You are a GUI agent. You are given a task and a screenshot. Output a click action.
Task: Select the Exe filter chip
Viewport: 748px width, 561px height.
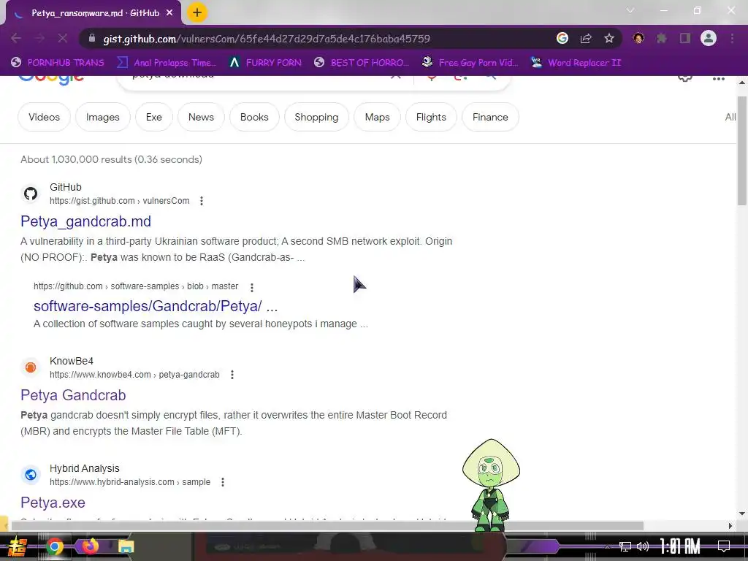[153, 117]
